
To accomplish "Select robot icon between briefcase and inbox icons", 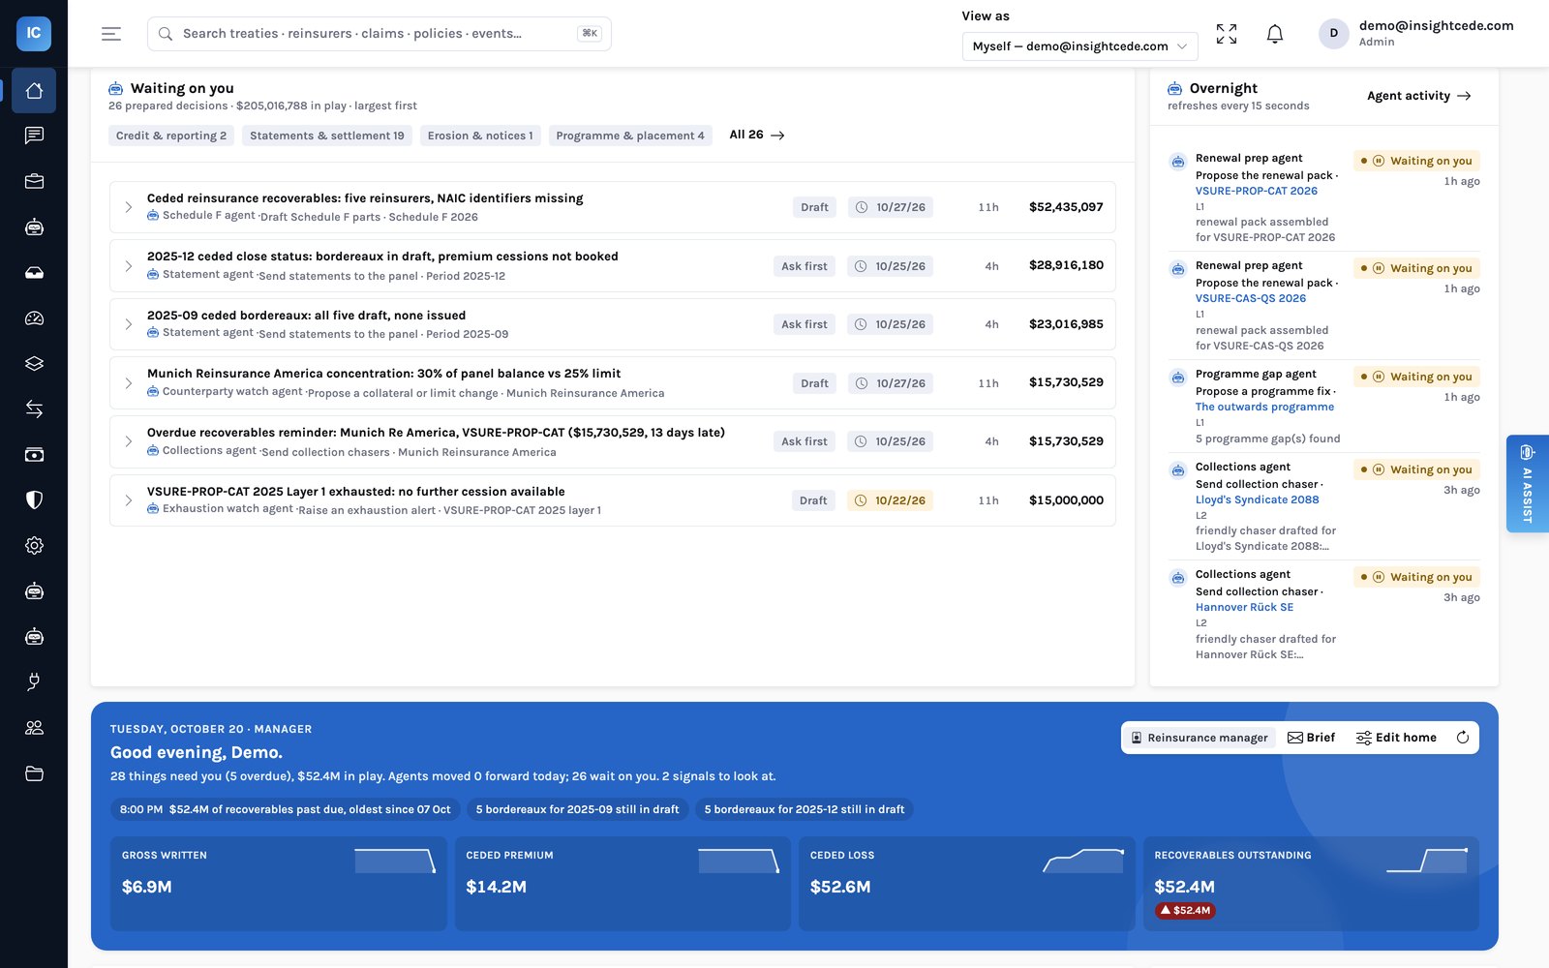I will (34, 227).
